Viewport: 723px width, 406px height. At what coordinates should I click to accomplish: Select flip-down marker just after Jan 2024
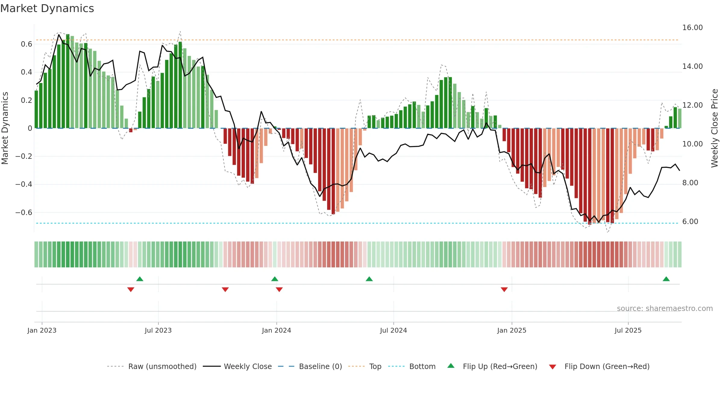tap(279, 290)
